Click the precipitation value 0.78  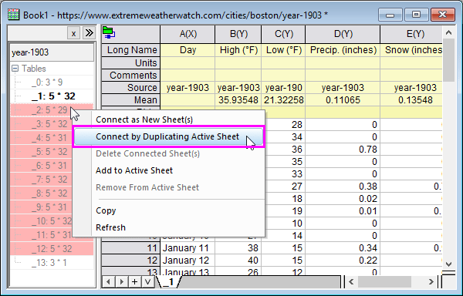click(x=343, y=150)
